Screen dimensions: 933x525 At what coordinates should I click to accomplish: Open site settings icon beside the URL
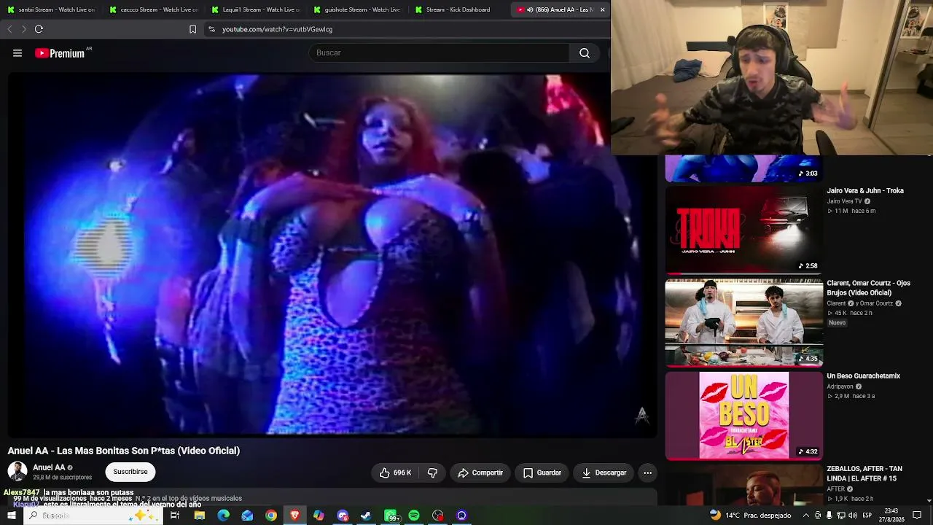point(211,29)
